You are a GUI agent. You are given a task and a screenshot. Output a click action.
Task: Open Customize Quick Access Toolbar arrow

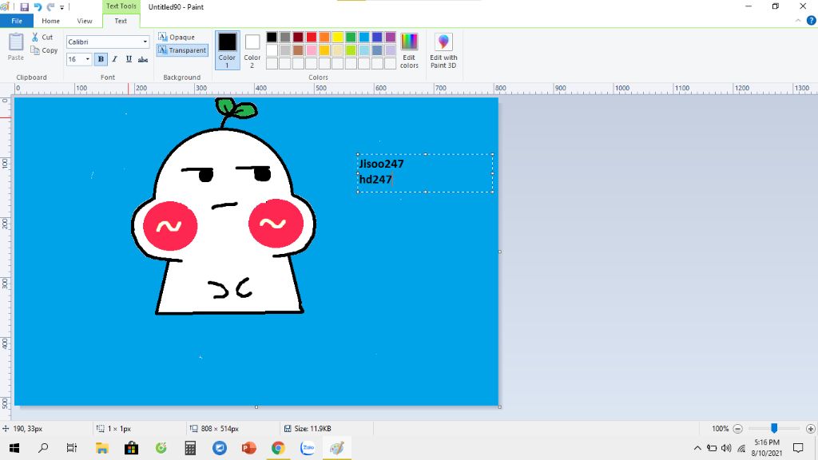(x=62, y=7)
